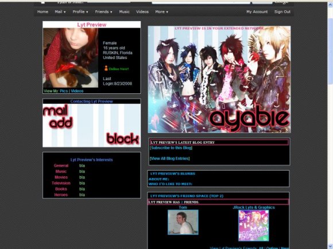The image size is (333, 249).
Task: Open the Videos section
Action: [x=142, y=12]
